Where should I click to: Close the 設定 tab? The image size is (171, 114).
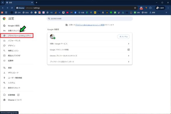pos(32,3)
